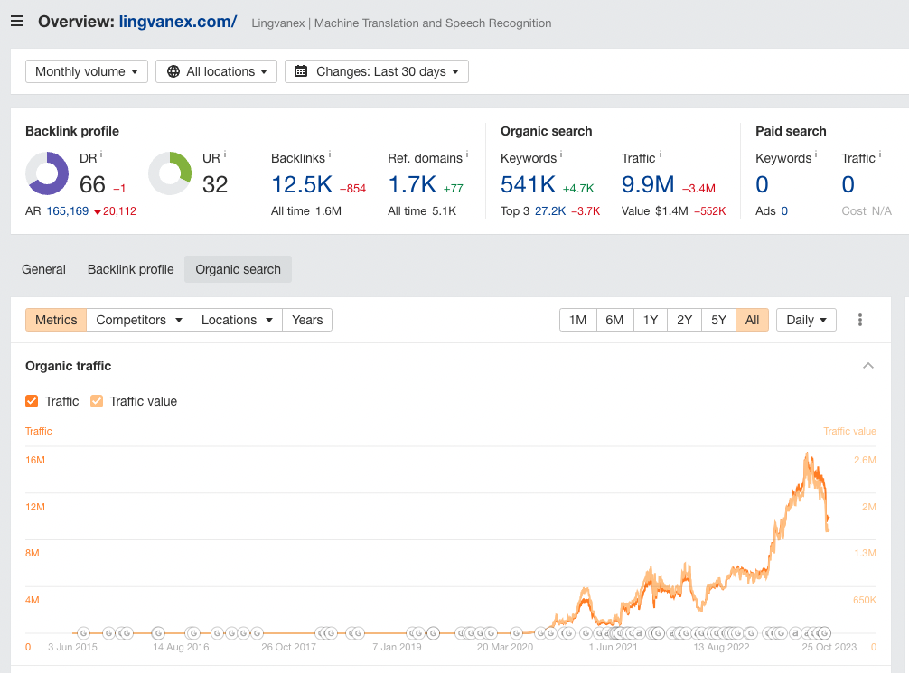The image size is (909, 673).
Task: Click the info icon next to Backlinks
Action: click(x=330, y=155)
